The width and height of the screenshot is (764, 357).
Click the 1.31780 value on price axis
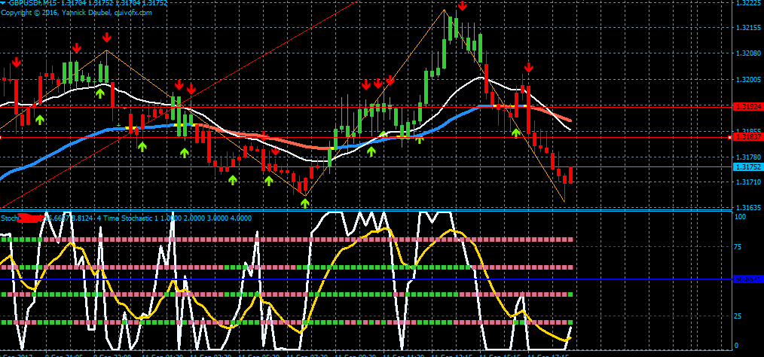point(747,157)
